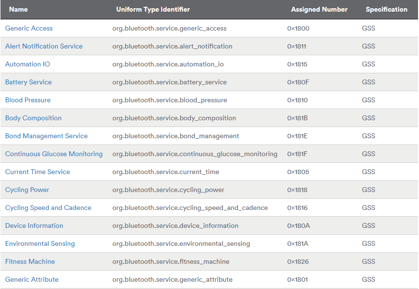The image size is (419, 289).
Task: Click the Alert Notification Service link
Action: coord(44,46)
